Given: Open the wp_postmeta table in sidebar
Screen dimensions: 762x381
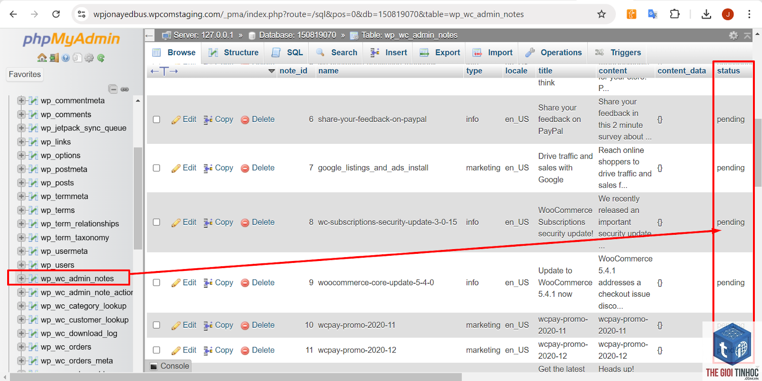Looking at the screenshot, I should click(64, 169).
